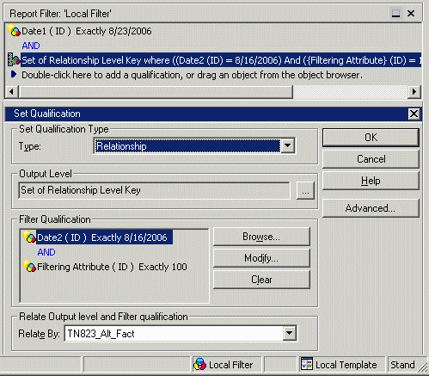This screenshot has width=429, height=376.
Task: Click the horizontal scrollbar right arrow
Action: (414, 92)
